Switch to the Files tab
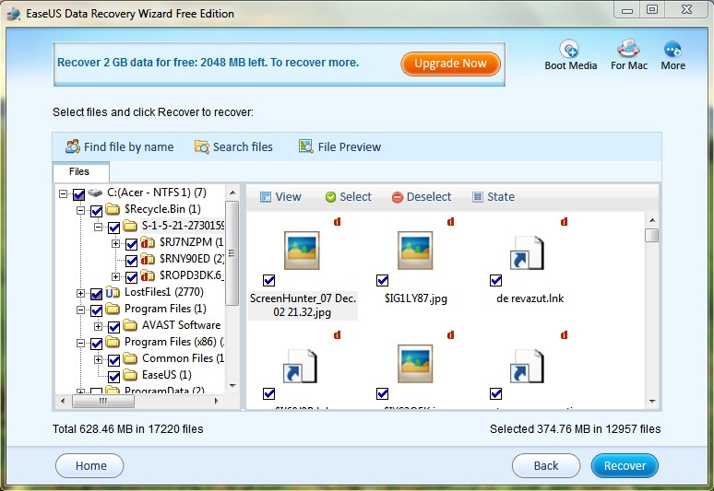Image resolution: width=714 pixels, height=491 pixels. (80, 172)
